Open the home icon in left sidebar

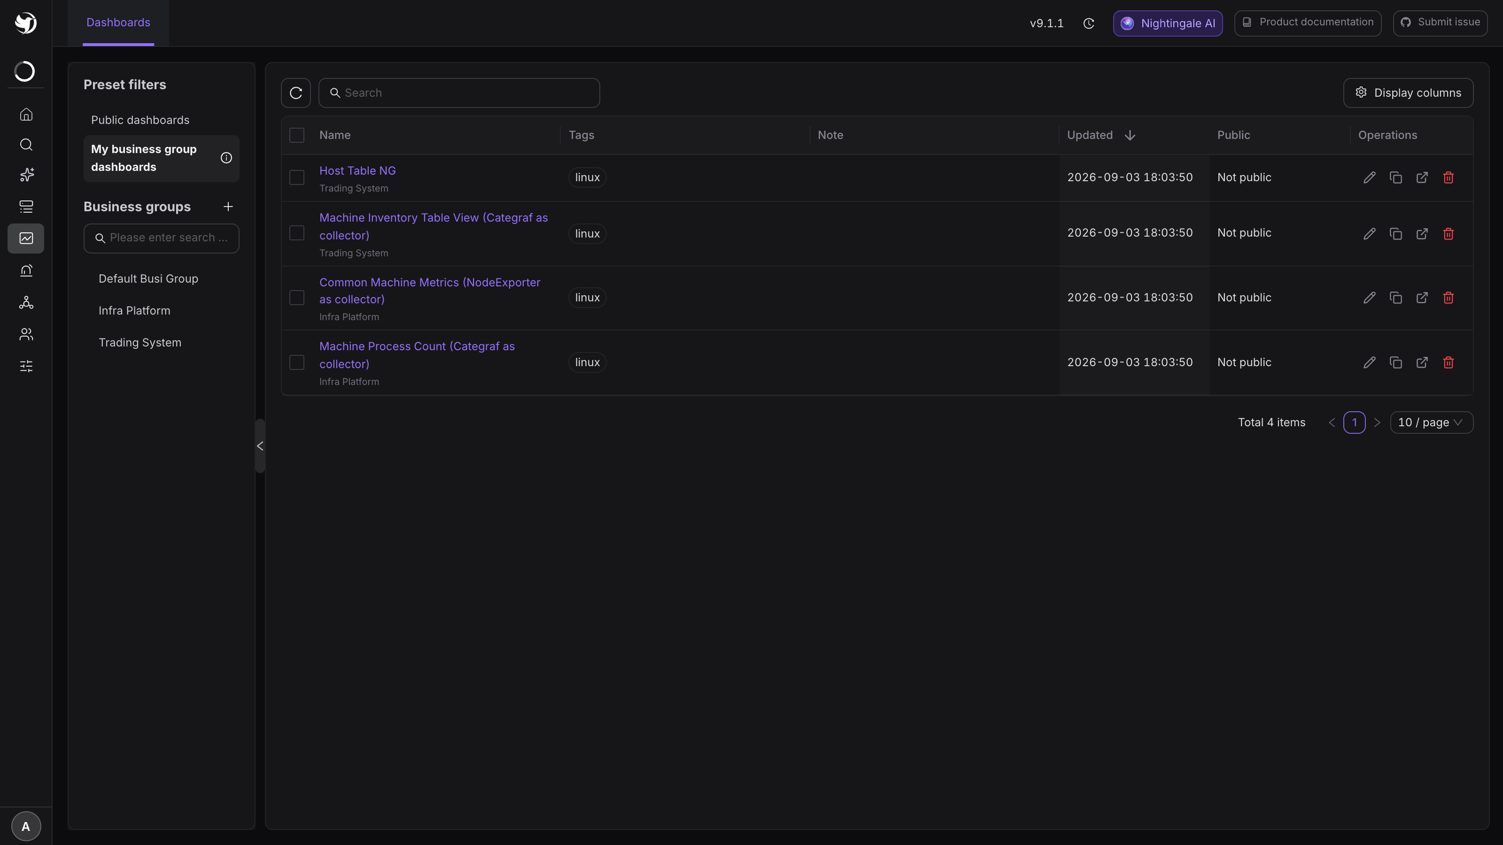point(26,114)
